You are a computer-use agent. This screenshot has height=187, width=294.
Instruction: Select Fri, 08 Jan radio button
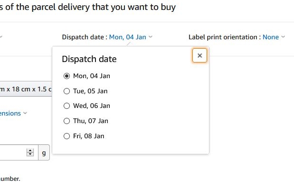click(x=67, y=136)
